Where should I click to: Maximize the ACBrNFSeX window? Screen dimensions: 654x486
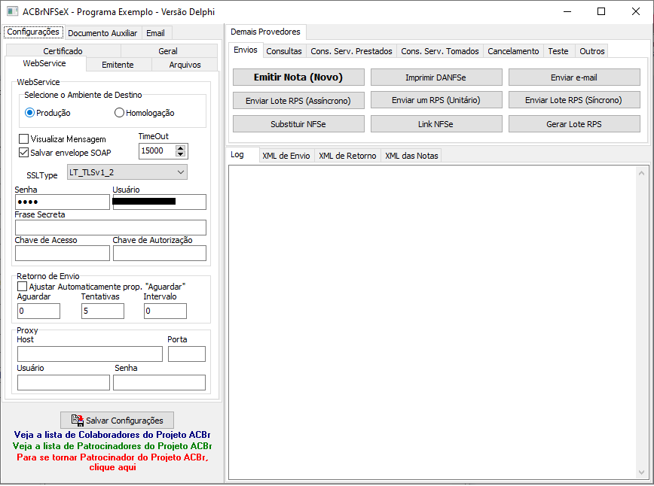pos(601,11)
